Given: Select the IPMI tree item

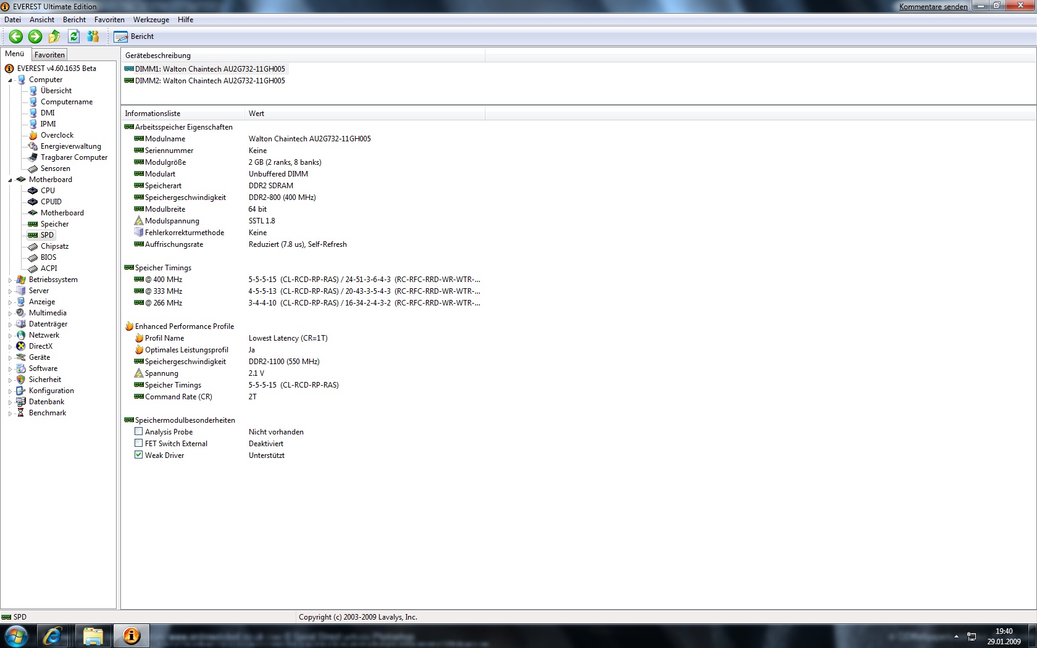Looking at the screenshot, I should coord(48,124).
